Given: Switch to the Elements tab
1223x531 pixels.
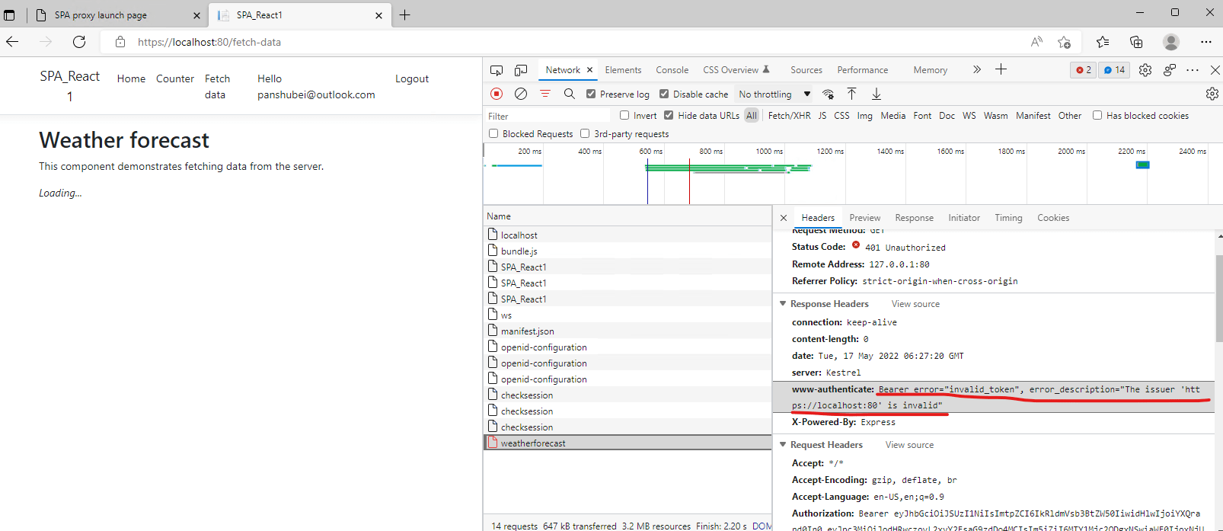Looking at the screenshot, I should 623,70.
